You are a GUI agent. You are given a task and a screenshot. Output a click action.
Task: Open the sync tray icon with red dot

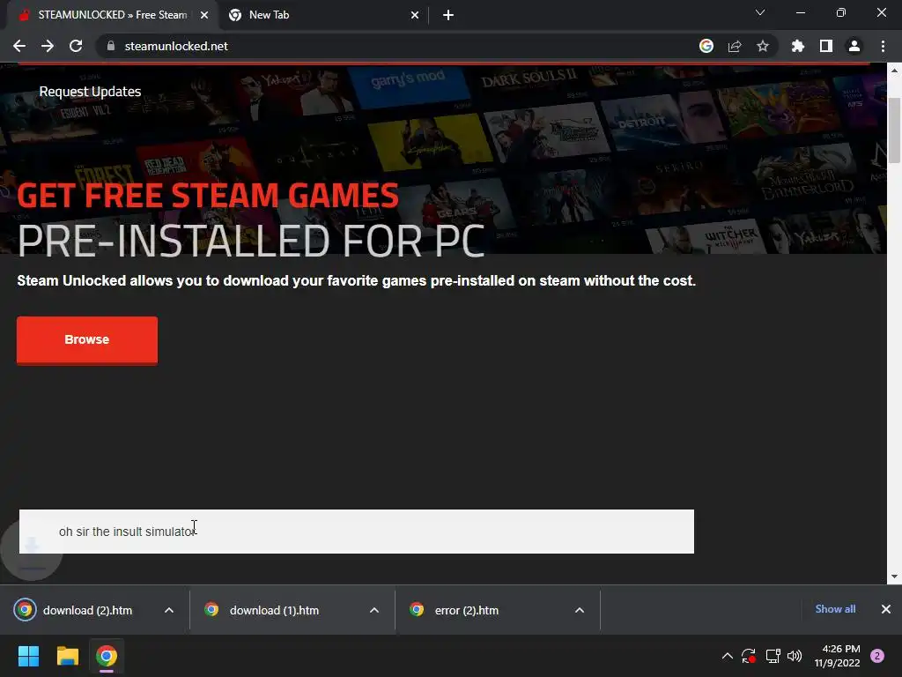(x=749, y=656)
